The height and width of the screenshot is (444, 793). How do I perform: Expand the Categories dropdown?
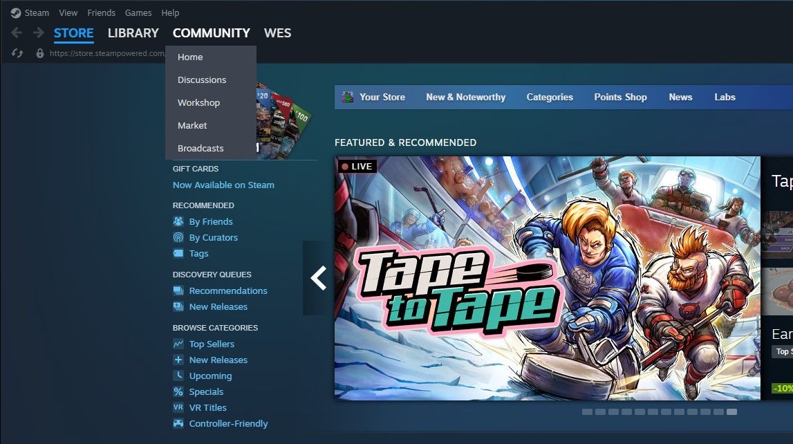click(x=550, y=97)
